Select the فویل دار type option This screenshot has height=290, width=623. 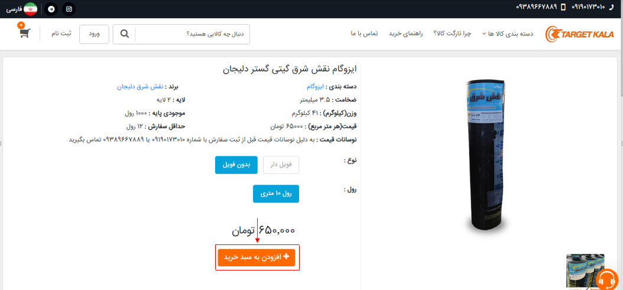(281, 165)
